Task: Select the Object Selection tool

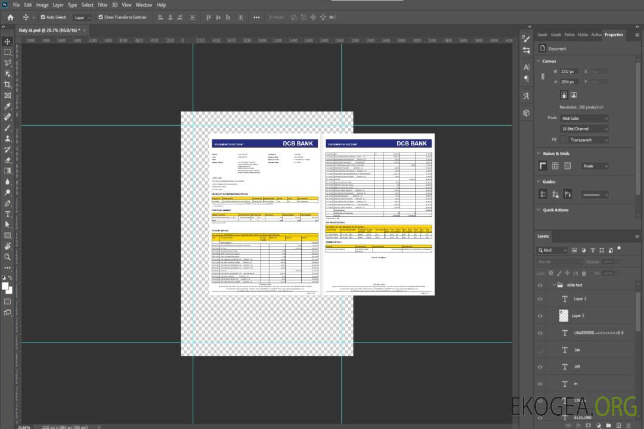Action: click(7, 74)
